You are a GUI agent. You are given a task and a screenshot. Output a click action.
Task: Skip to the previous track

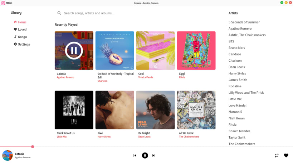(135, 155)
